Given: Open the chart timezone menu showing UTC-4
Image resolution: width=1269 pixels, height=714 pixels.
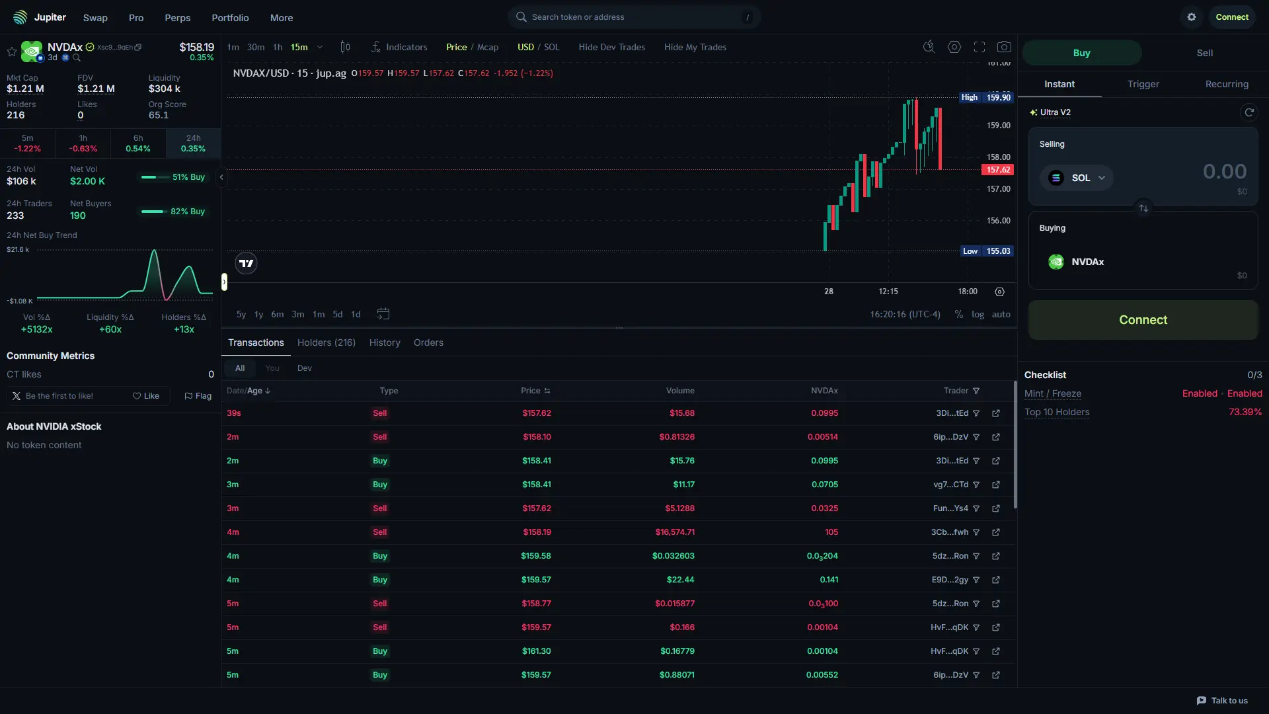Looking at the screenshot, I should tap(905, 314).
